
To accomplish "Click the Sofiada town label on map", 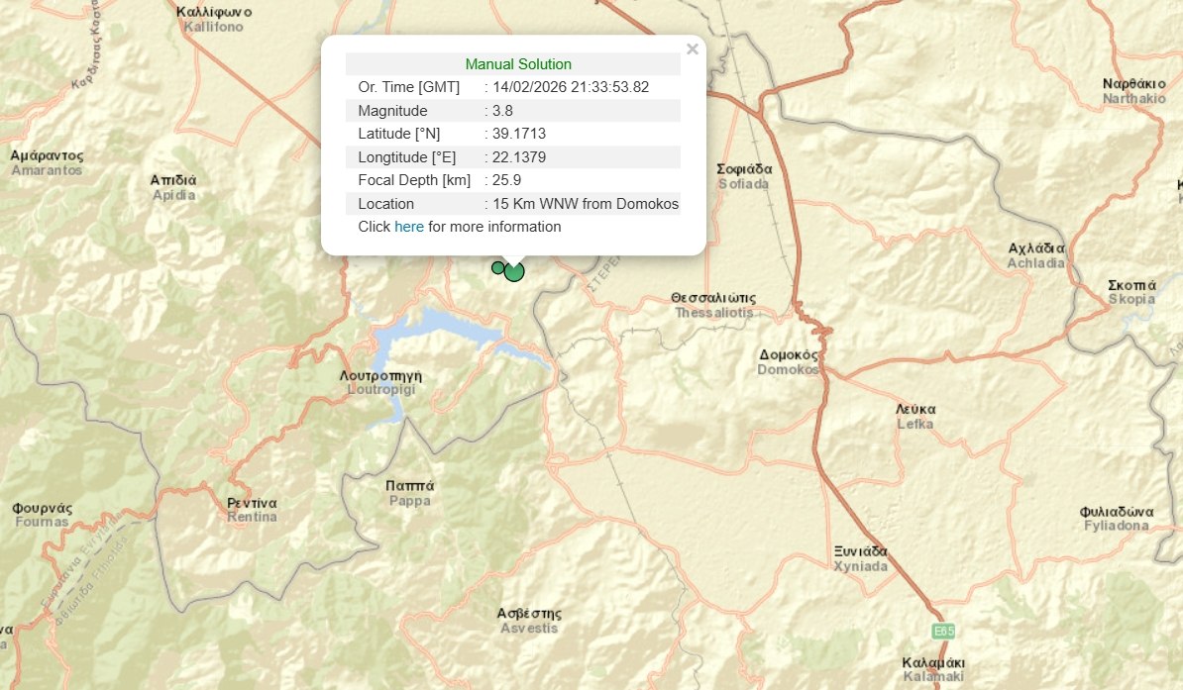I will [x=743, y=176].
